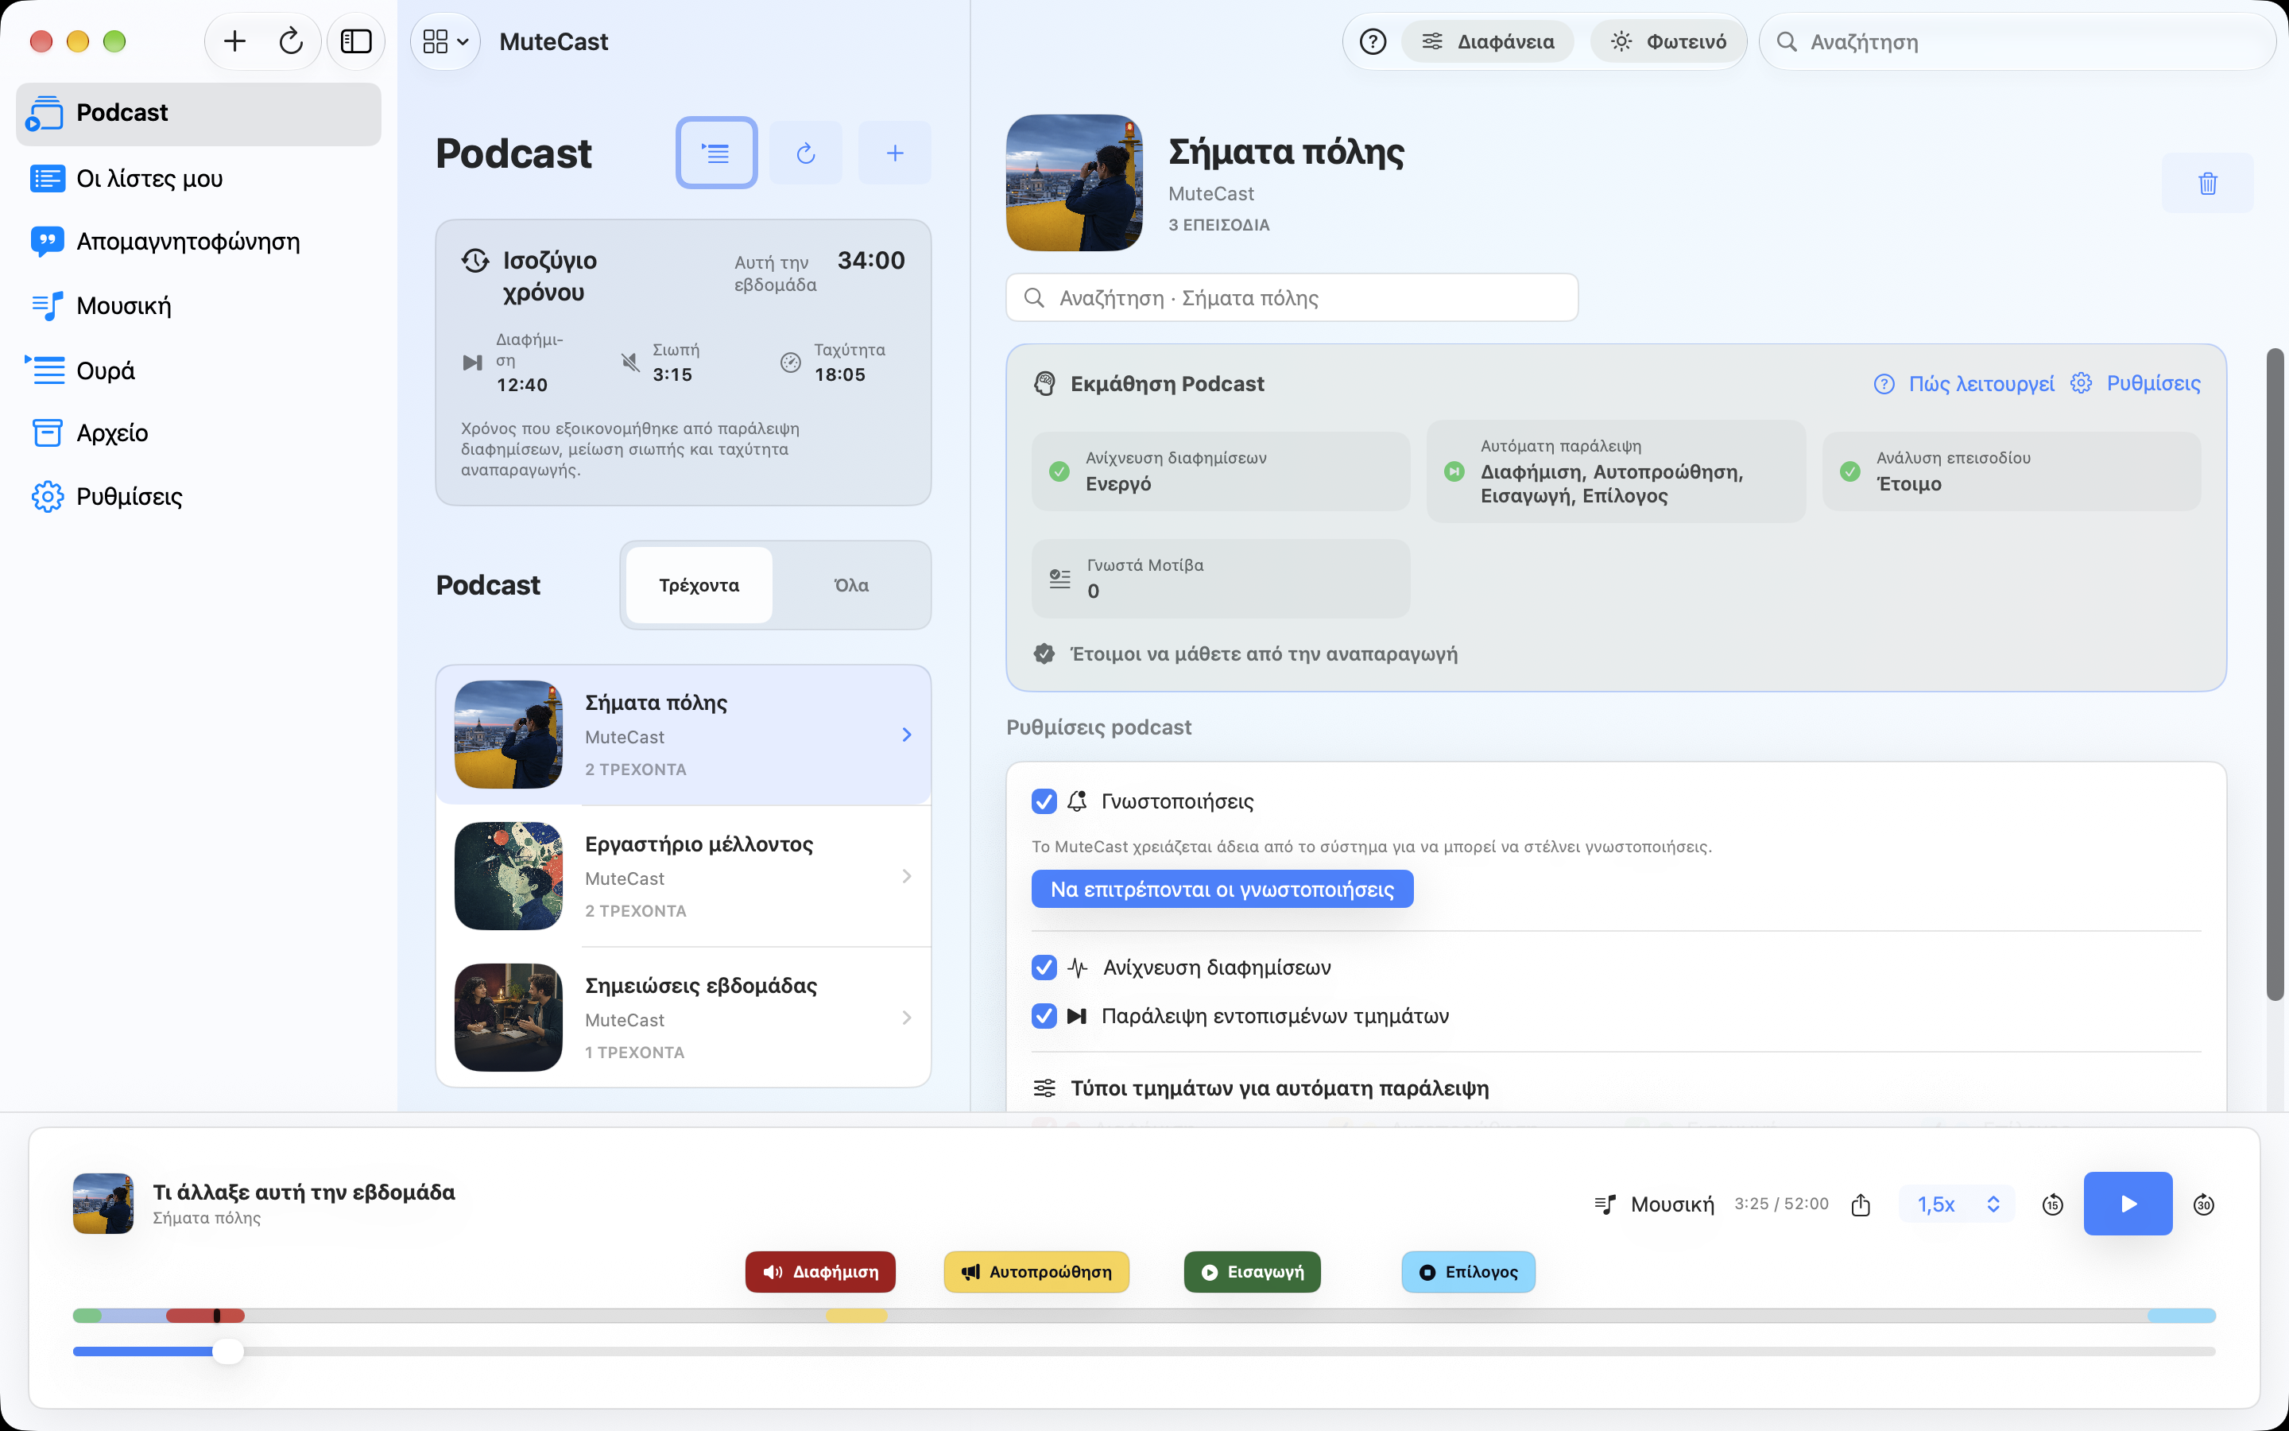Toggle the Ανίχνευση διαφημίσεων checkbox
The image size is (2289, 1431).
1044,968
